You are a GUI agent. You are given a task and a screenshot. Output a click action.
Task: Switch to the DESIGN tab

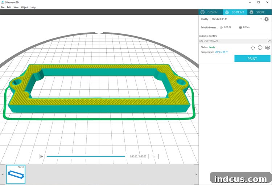(211, 12)
